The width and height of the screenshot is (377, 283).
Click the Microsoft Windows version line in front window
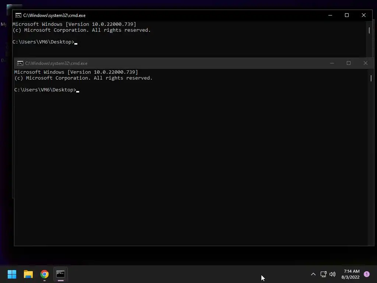pos(76,72)
